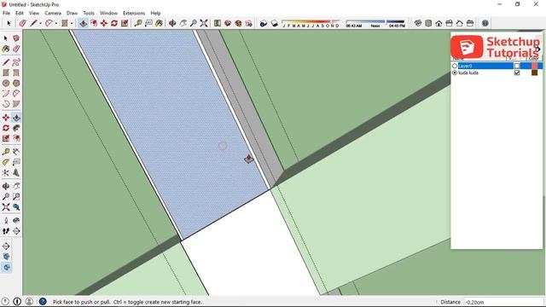Image resolution: width=546 pixels, height=307 pixels.
Task: Open the Arc tool dropdown arrow
Action: tap(55, 24)
